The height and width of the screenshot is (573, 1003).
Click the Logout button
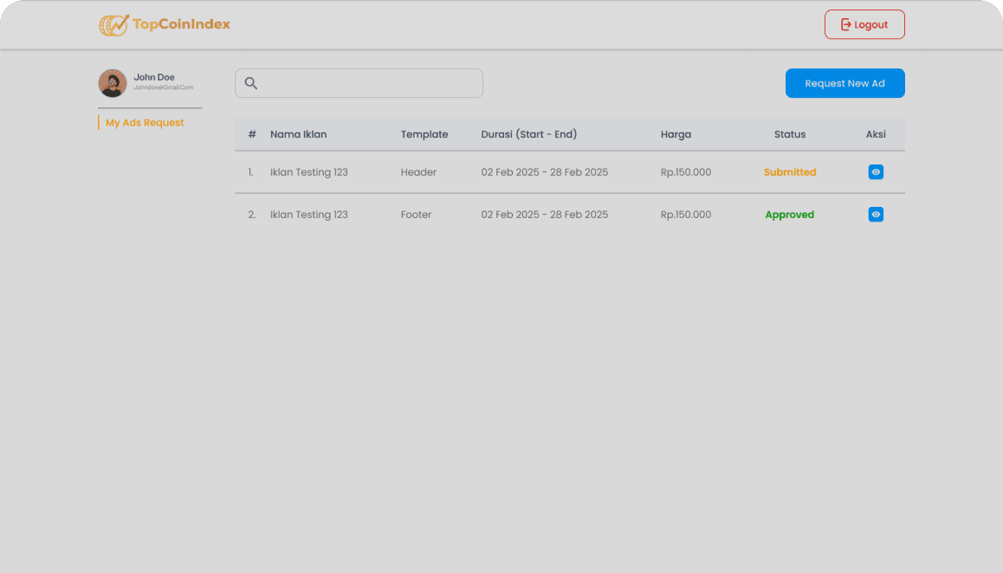pos(864,24)
